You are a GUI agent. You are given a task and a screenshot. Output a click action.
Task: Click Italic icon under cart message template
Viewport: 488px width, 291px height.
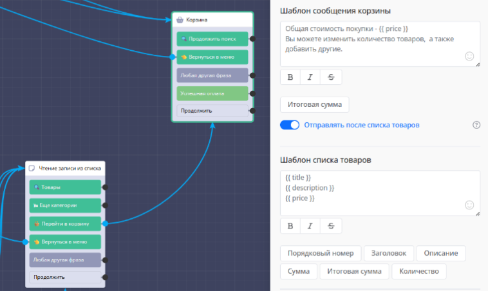pos(310,77)
